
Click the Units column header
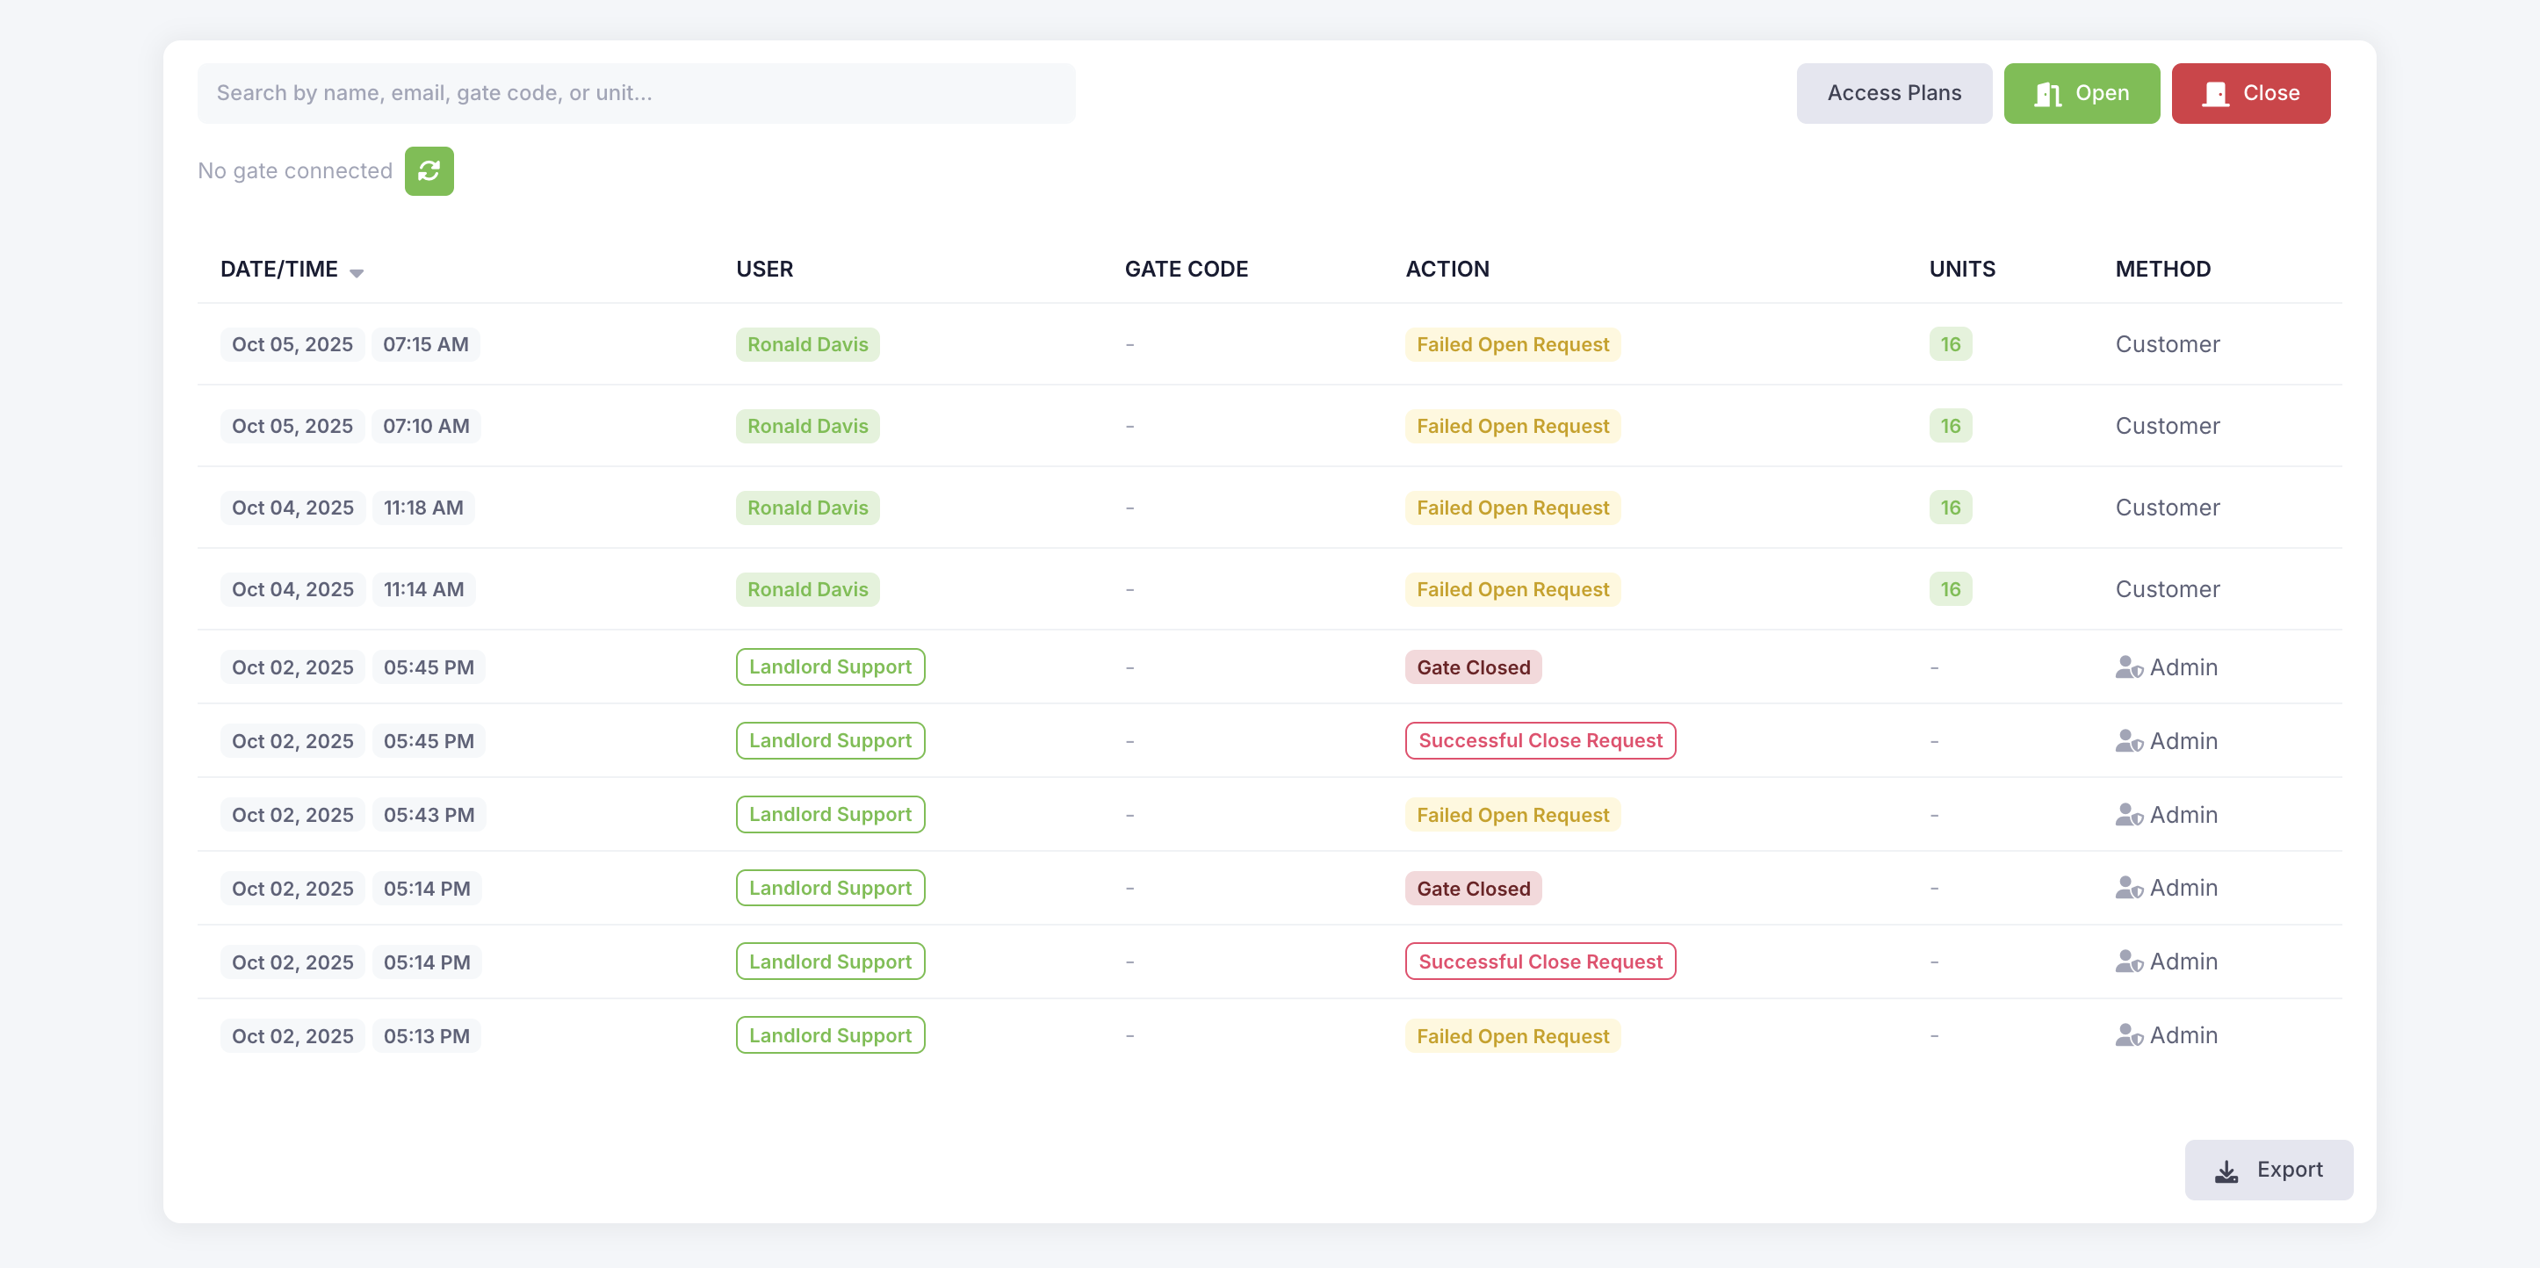1961,270
